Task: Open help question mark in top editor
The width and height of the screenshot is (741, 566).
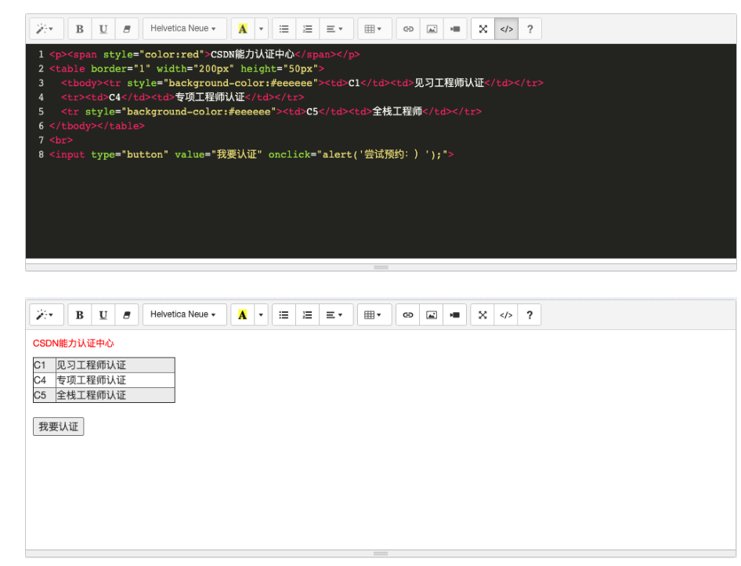Action: [530, 29]
